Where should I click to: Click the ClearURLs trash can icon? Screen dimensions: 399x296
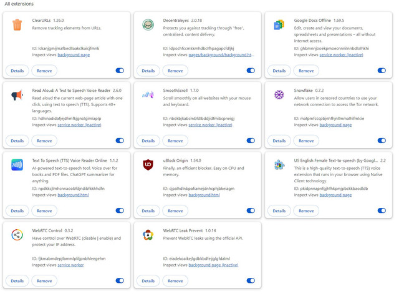[17, 25]
